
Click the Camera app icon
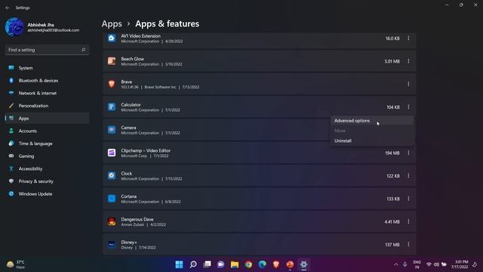pos(112,130)
